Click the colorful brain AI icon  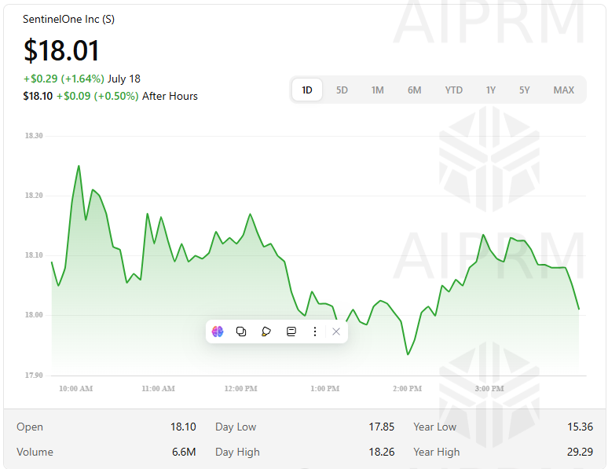click(x=218, y=332)
